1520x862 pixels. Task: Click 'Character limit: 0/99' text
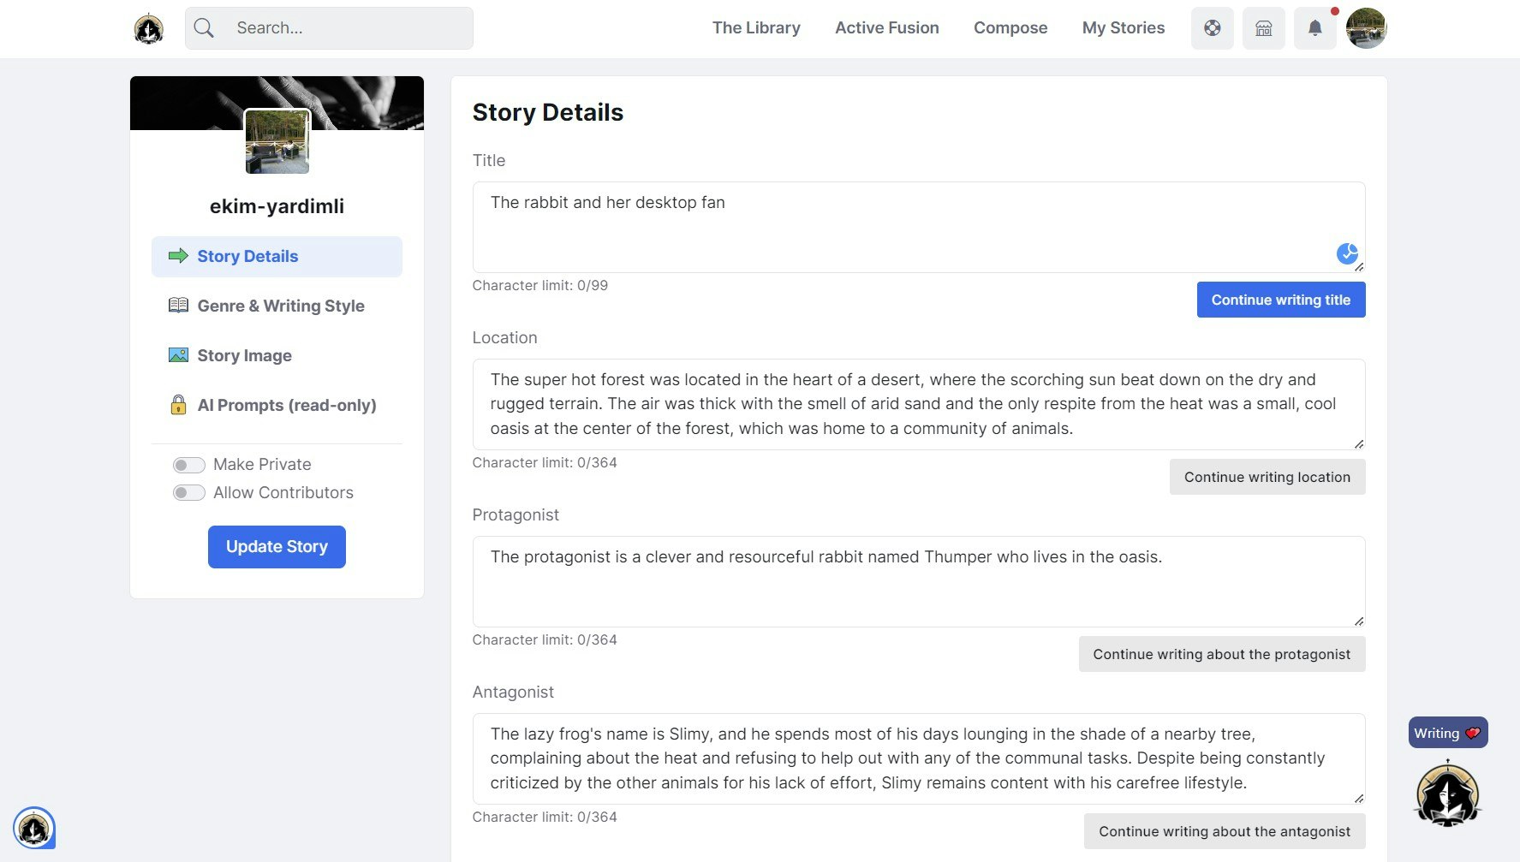[540, 286]
